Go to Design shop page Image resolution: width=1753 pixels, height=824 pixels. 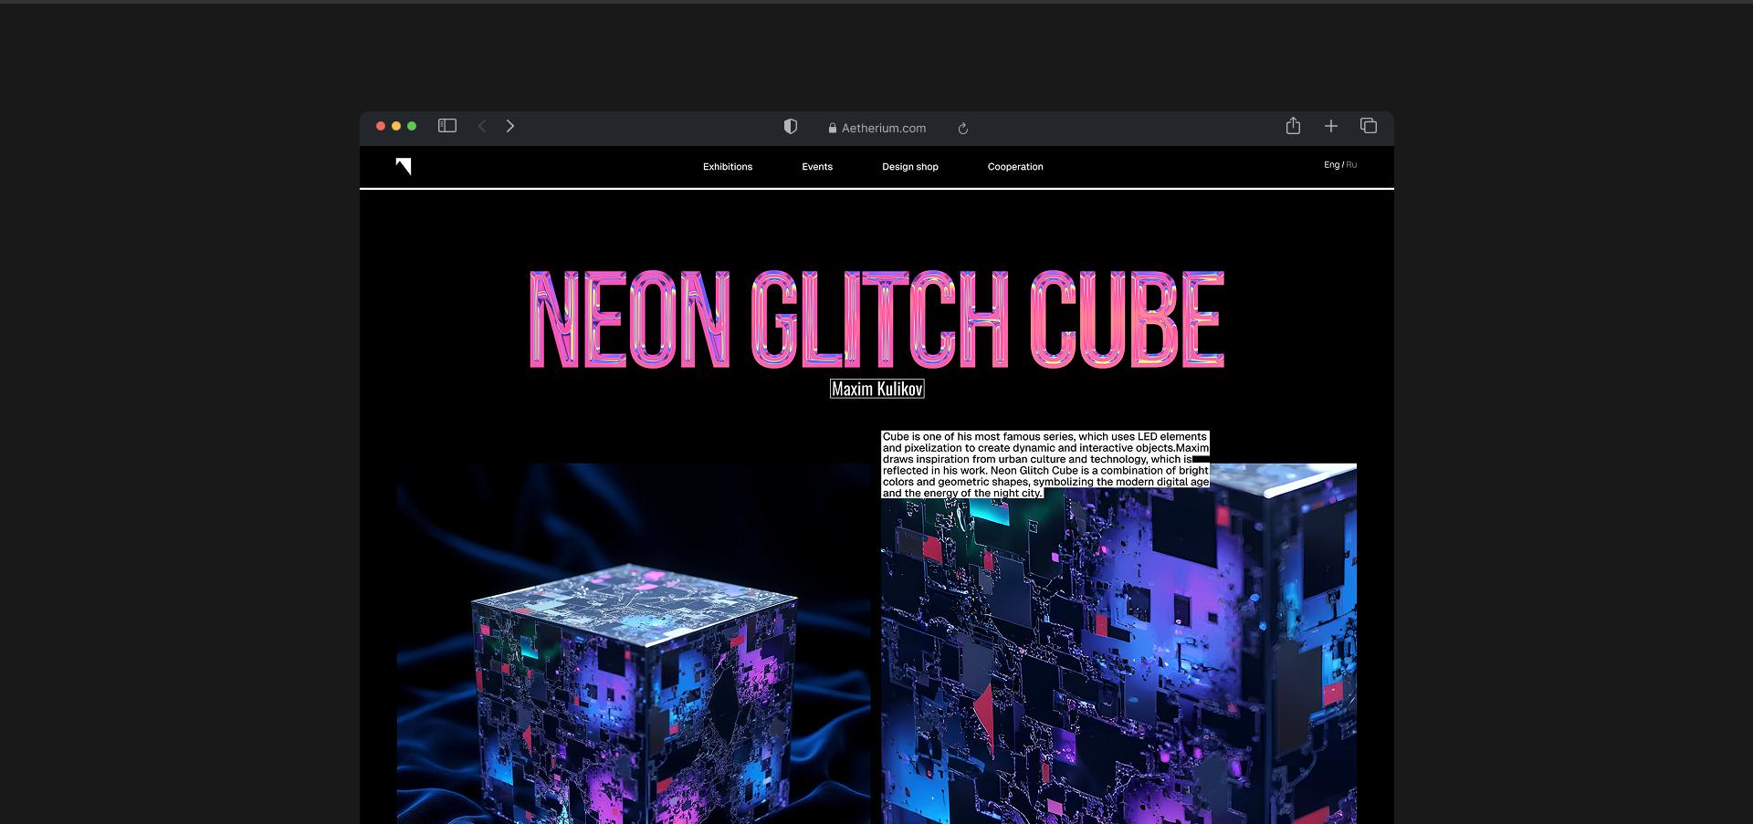point(909,167)
